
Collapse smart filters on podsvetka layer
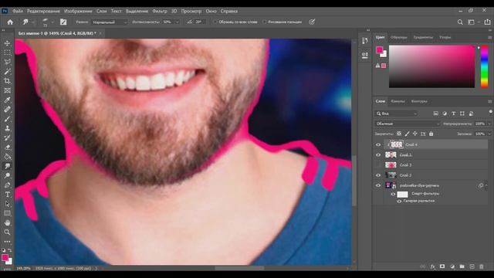[487, 185]
